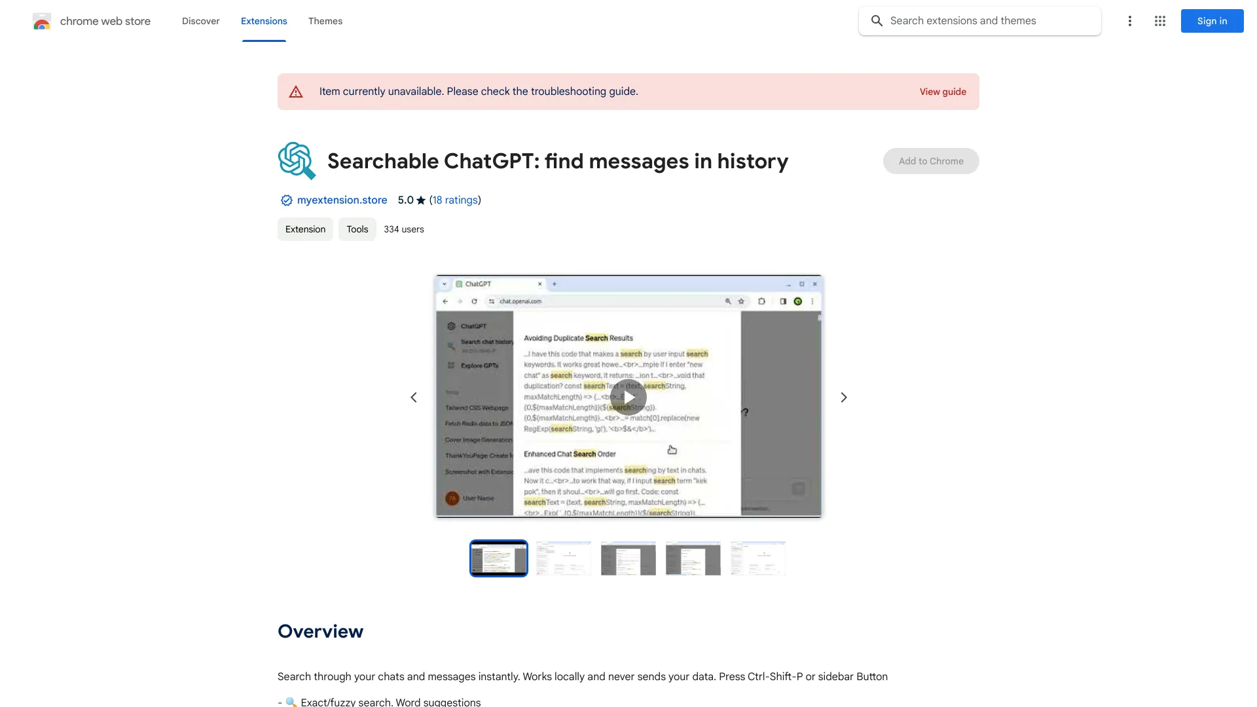Click the three-dot more options menu icon
The image size is (1257, 707).
coord(1129,21)
